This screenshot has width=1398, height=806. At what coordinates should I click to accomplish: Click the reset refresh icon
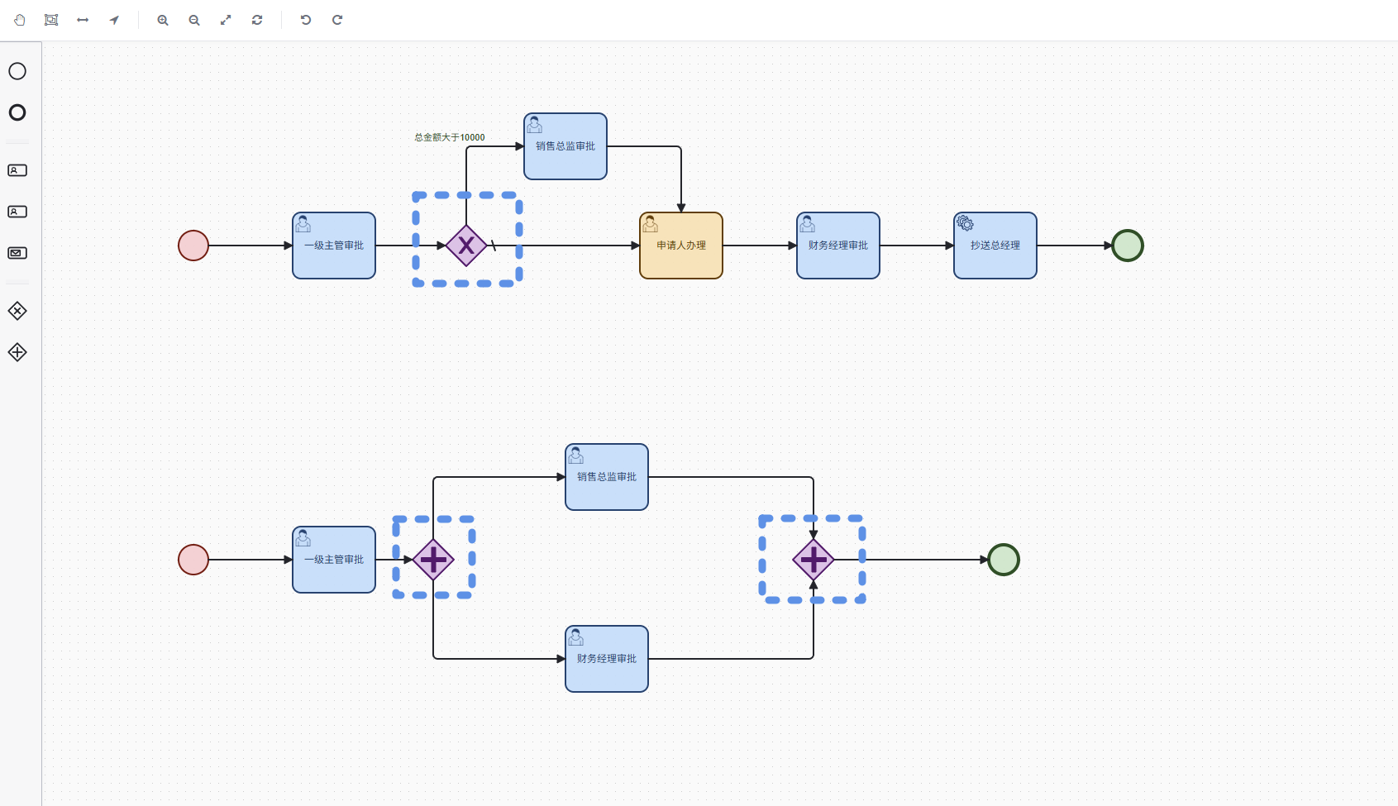257,20
